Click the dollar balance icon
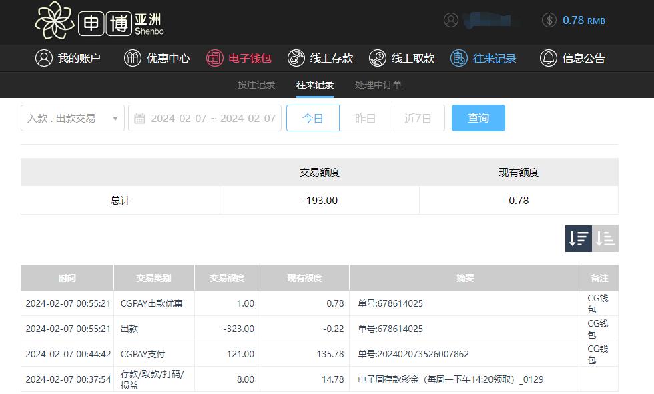This screenshot has width=654, height=394. coord(549,20)
